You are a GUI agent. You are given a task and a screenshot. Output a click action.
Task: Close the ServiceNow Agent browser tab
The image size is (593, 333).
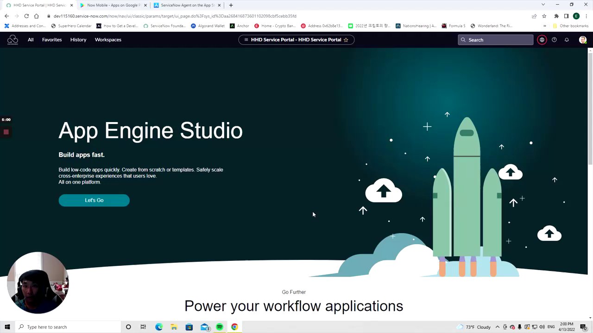(x=219, y=5)
